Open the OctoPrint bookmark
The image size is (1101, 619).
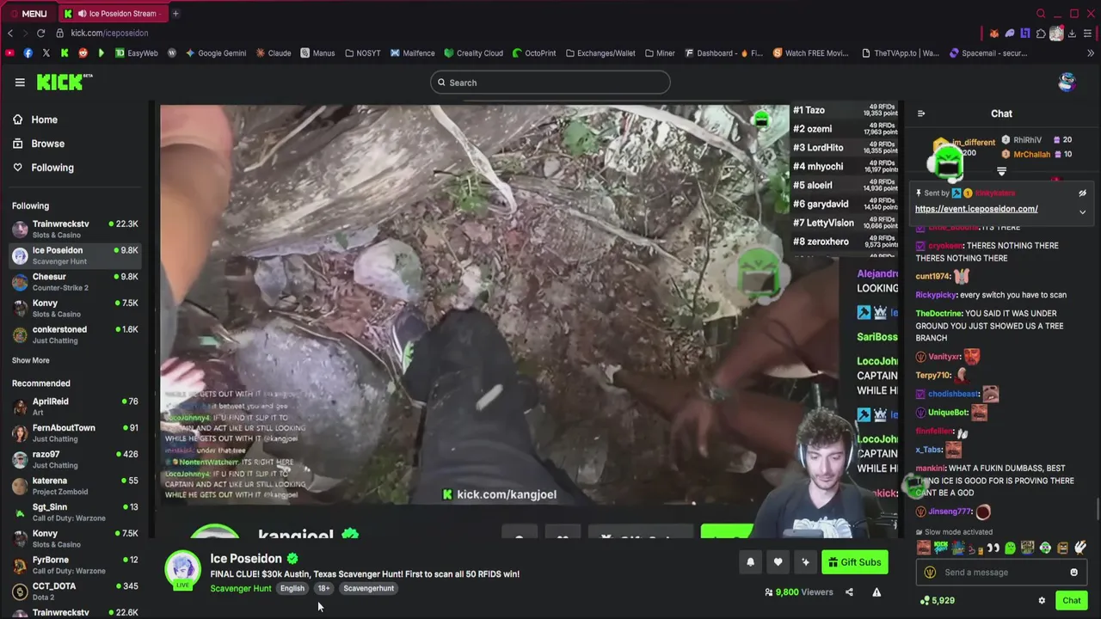534,53
